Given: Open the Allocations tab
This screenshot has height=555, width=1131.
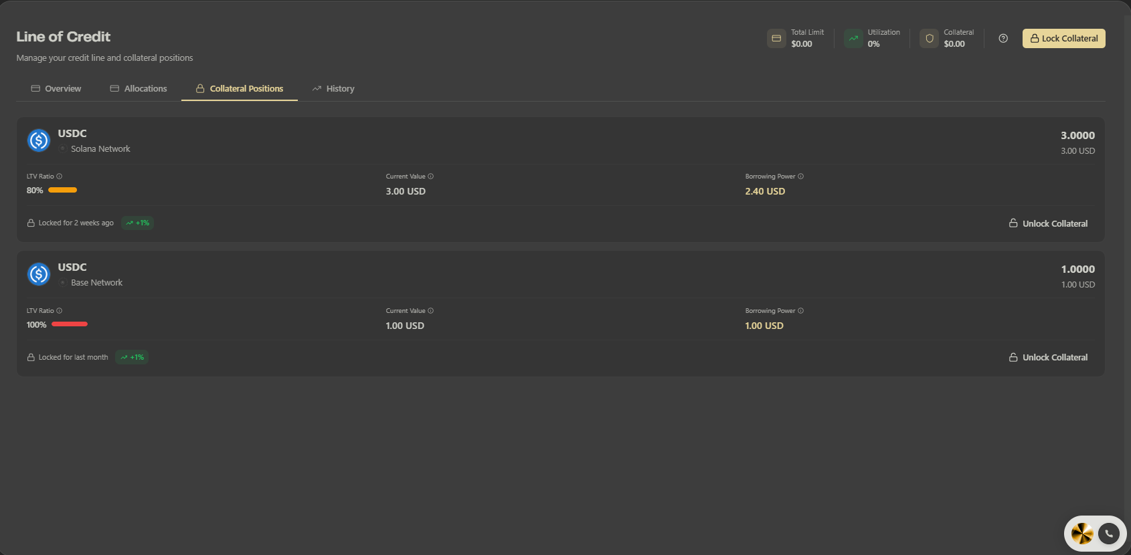Looking at the screenshot, I should (139, 88).
